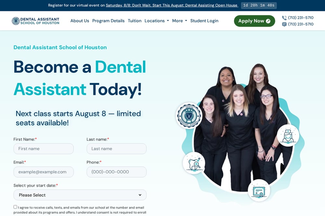Click the nurse assistant circle icon
325x216 pixels.
tap(288, 135)
